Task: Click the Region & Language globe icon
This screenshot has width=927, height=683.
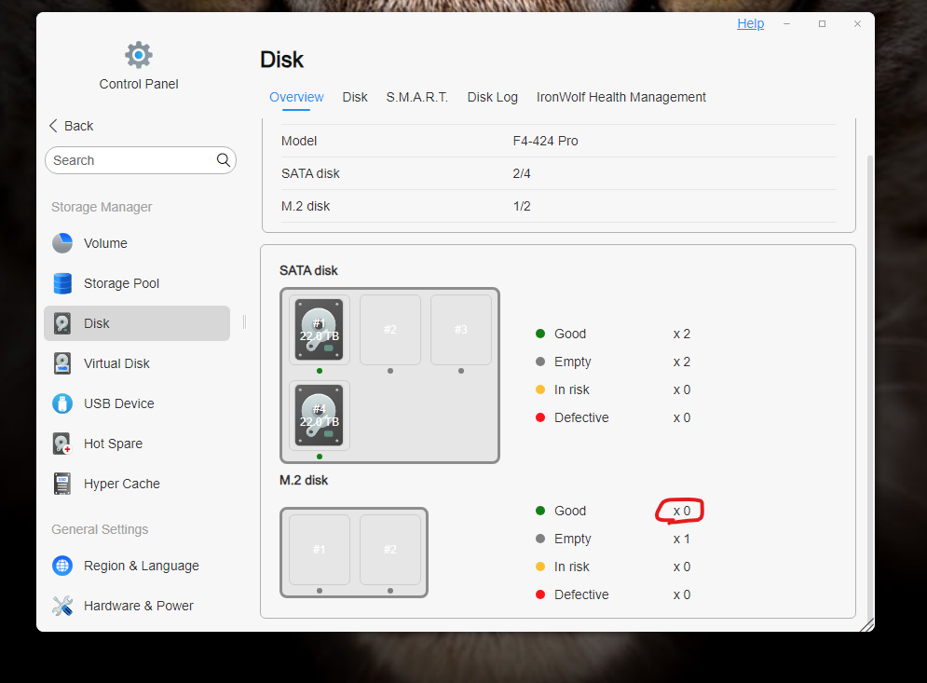Action: click(62, 566)
